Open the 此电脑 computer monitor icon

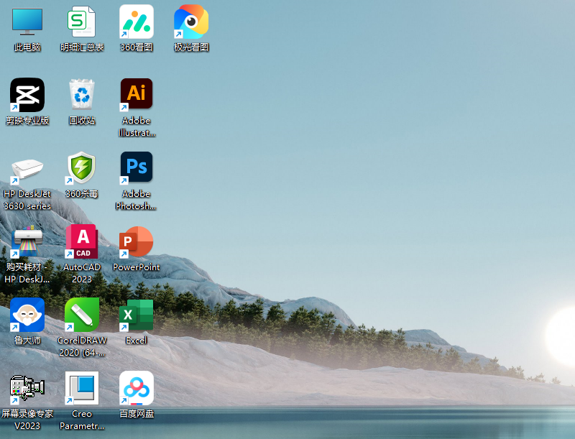pyautogui.click(x=27, y=22)
